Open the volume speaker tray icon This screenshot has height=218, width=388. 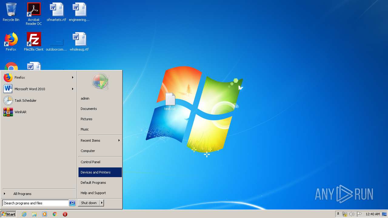pyautogui.click(x=352, y=214)
